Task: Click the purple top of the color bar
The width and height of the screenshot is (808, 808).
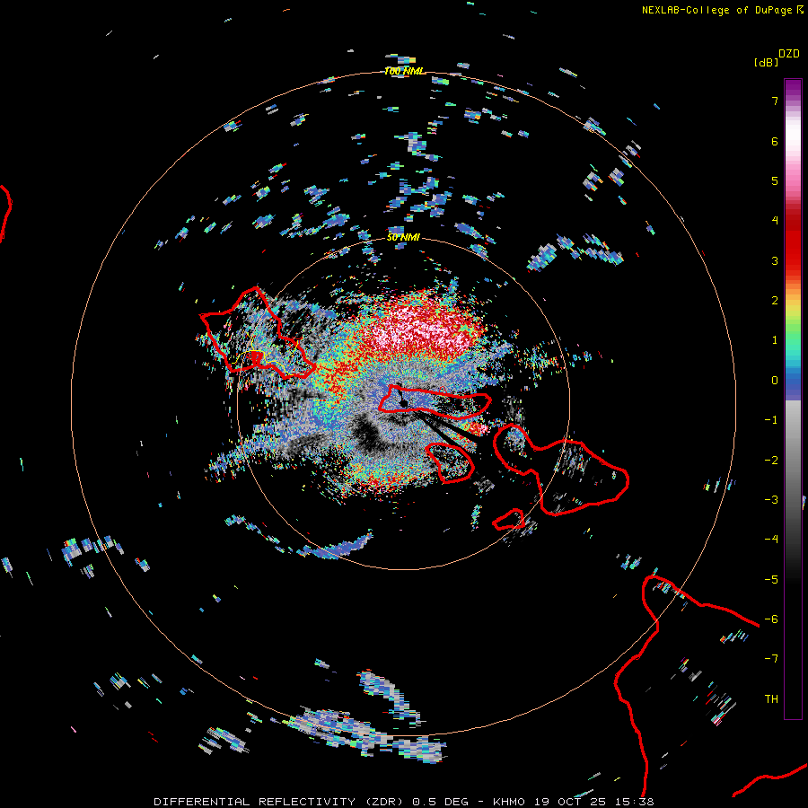Action: [x=793, y=88]
